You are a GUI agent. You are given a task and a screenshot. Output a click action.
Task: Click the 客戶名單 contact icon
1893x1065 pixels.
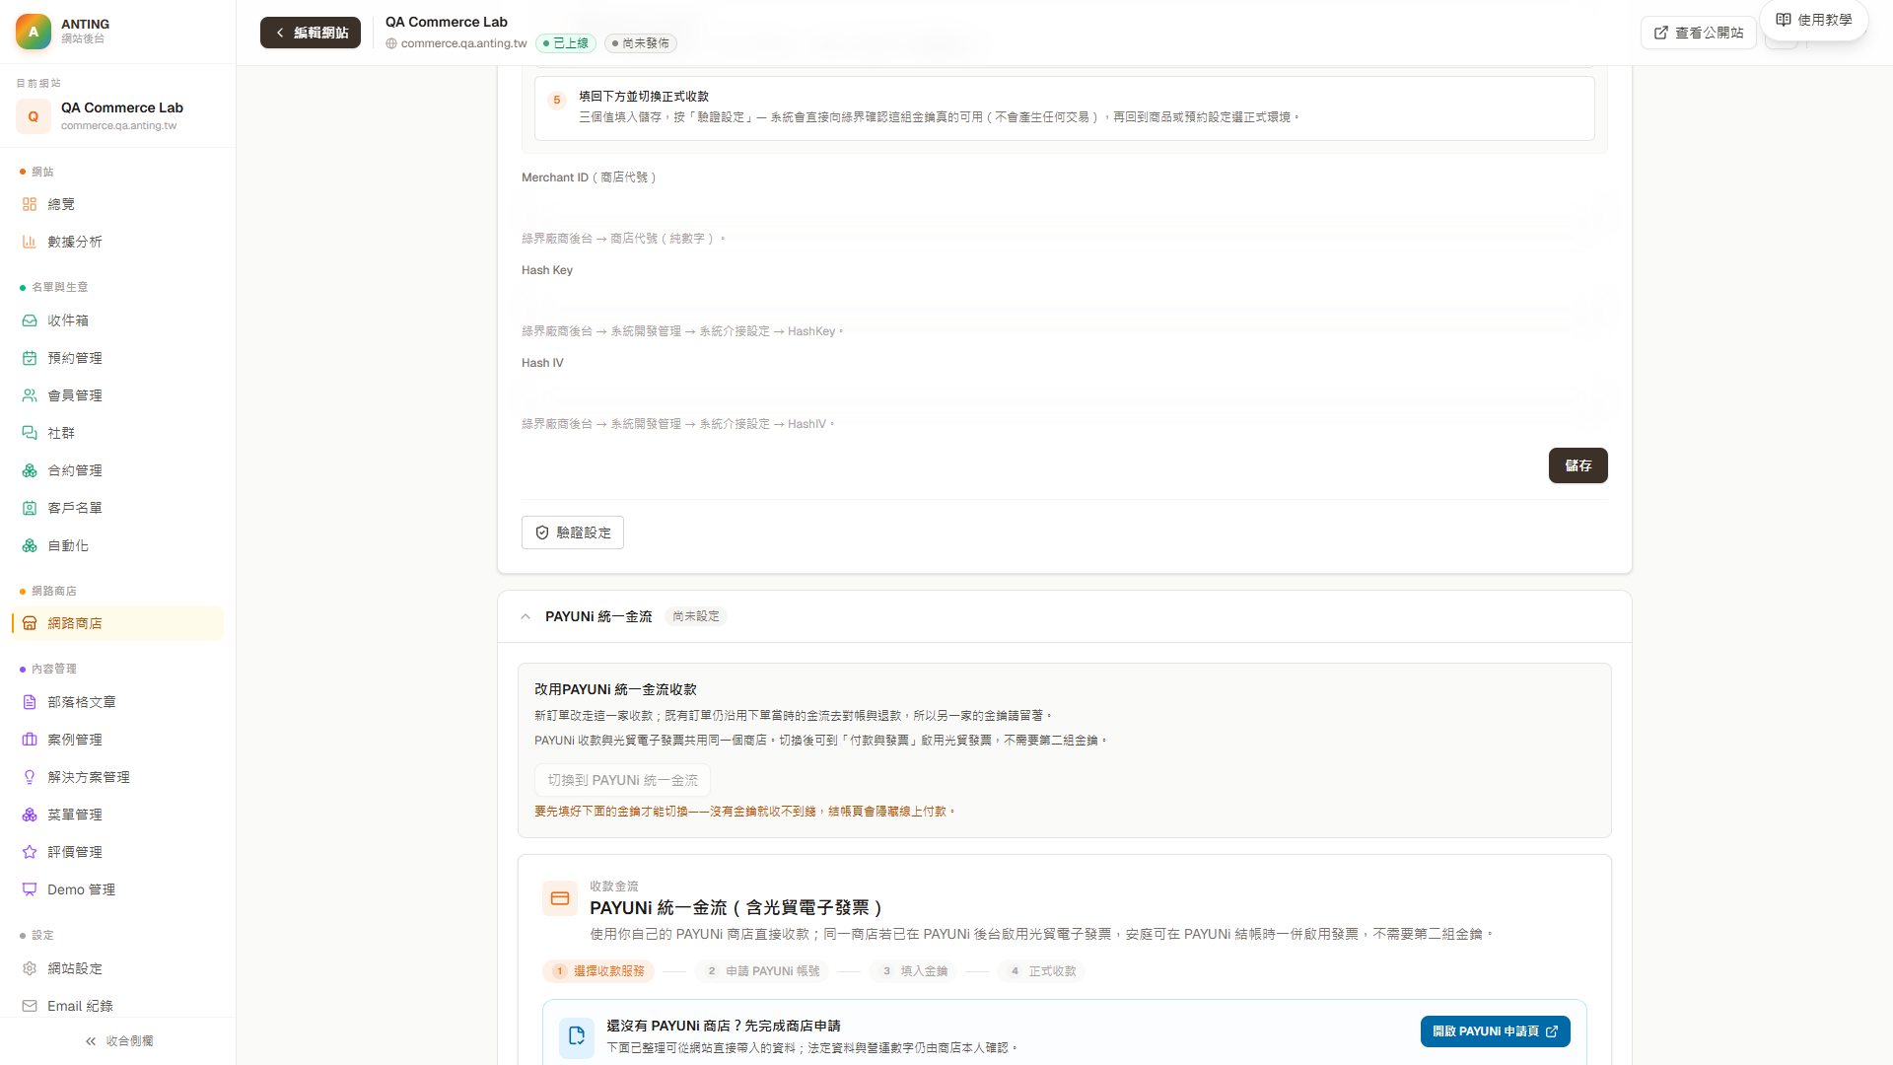coord(30,508)
